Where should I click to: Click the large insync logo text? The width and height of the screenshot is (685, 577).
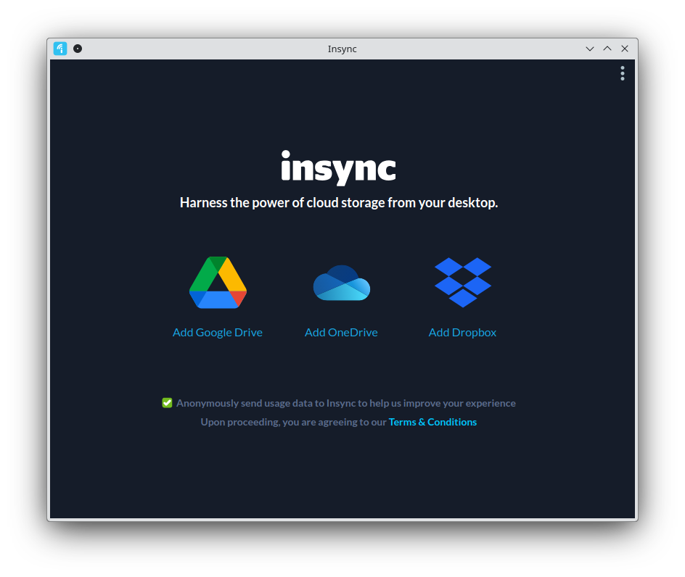339,167
